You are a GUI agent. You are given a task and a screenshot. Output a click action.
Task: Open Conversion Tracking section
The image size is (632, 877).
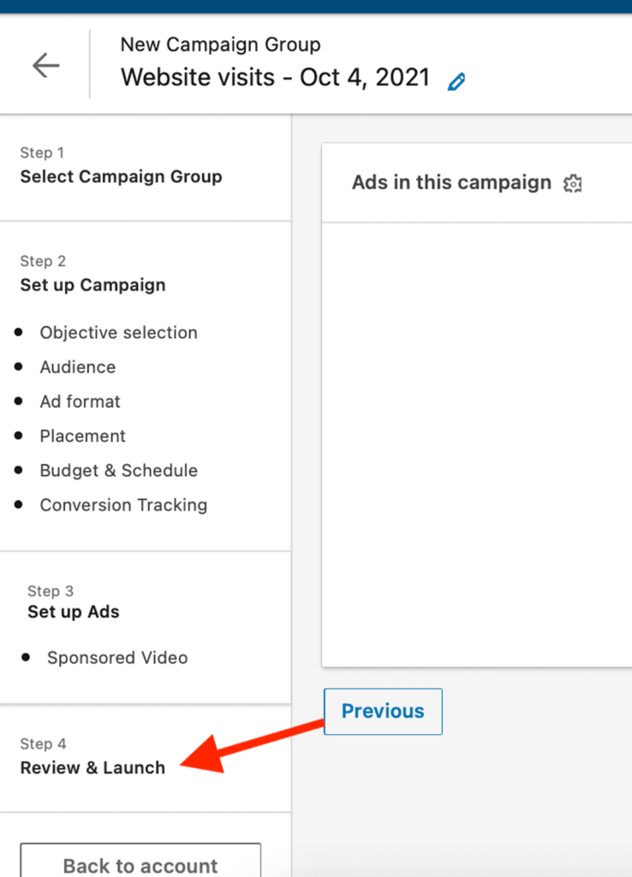[x=123, y=505]
